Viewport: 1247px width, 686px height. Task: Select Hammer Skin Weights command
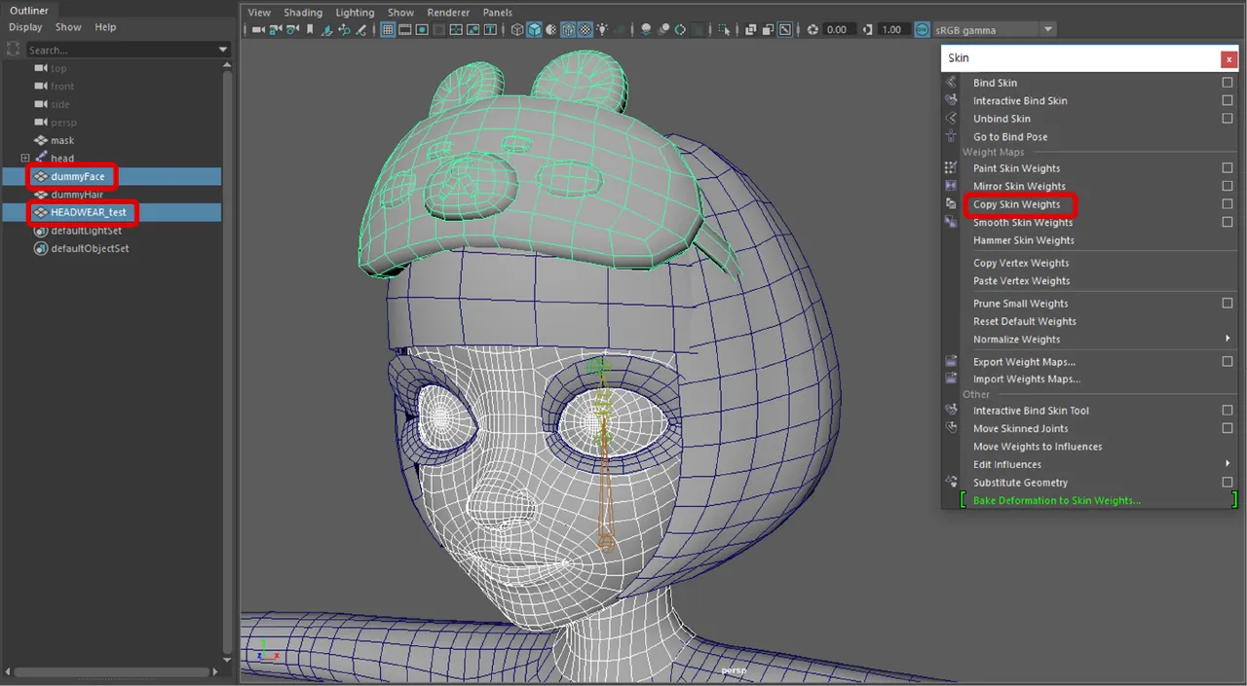click(1022, 240)
